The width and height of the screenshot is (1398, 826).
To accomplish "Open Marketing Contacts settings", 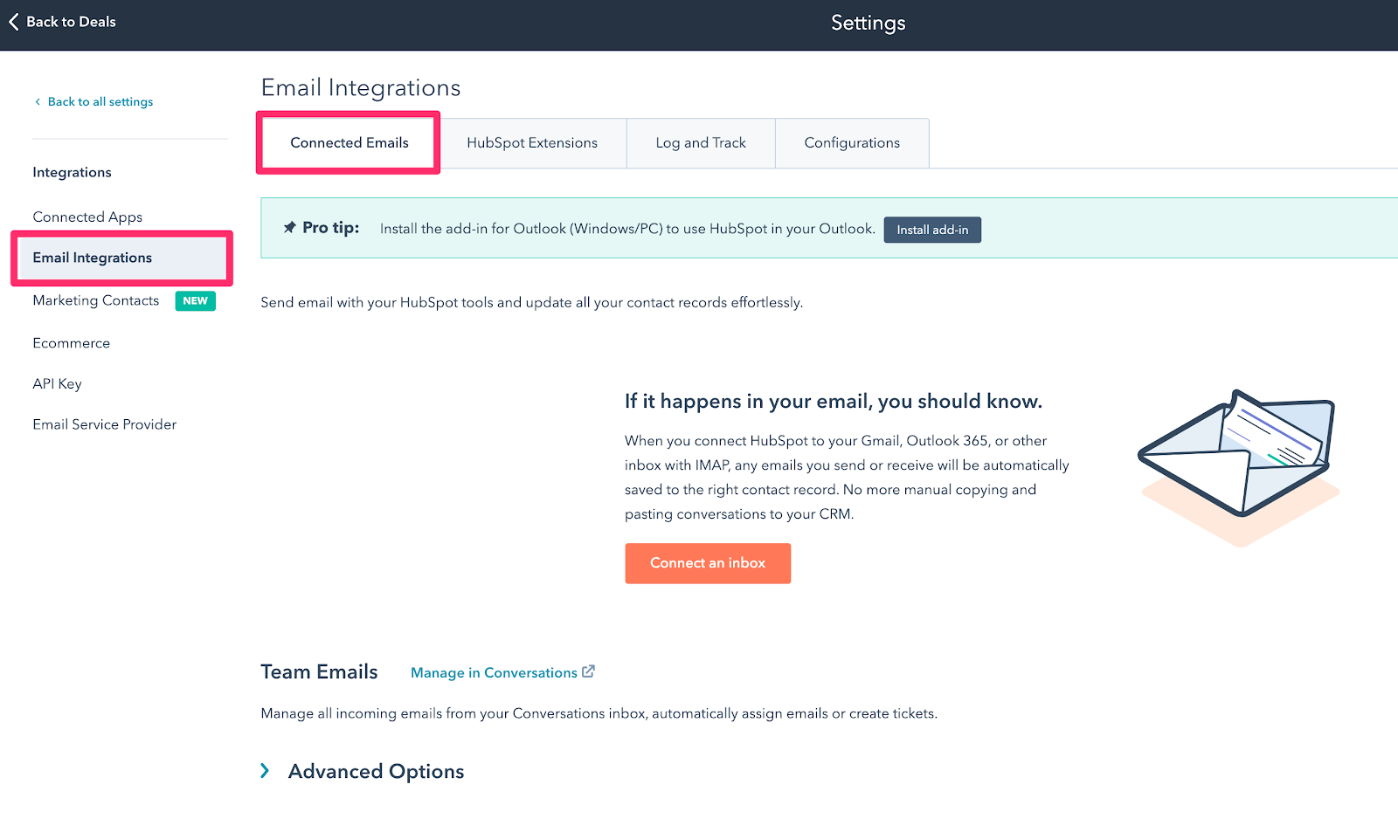I will pos(96,300).
